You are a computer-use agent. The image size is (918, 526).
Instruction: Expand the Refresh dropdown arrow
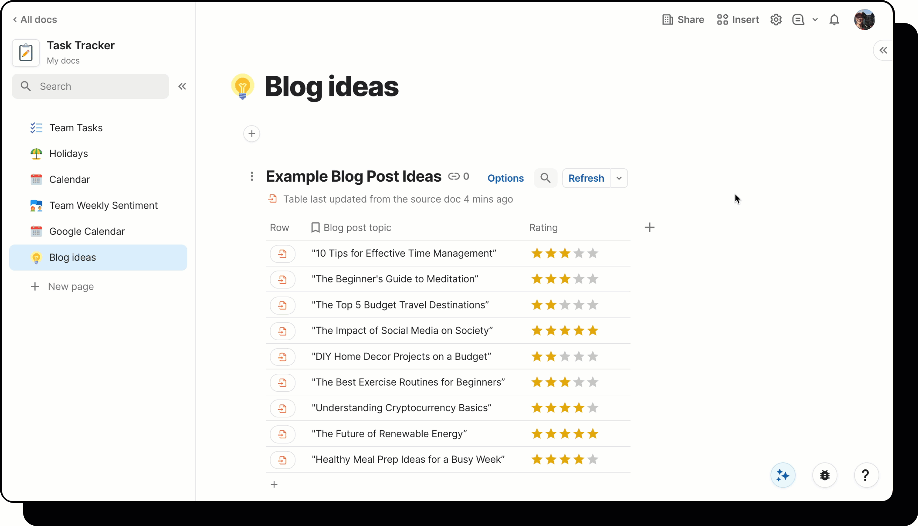[619, 178]
